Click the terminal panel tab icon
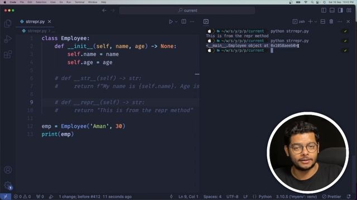Viewport: 357px width, 200px height. 206,22
